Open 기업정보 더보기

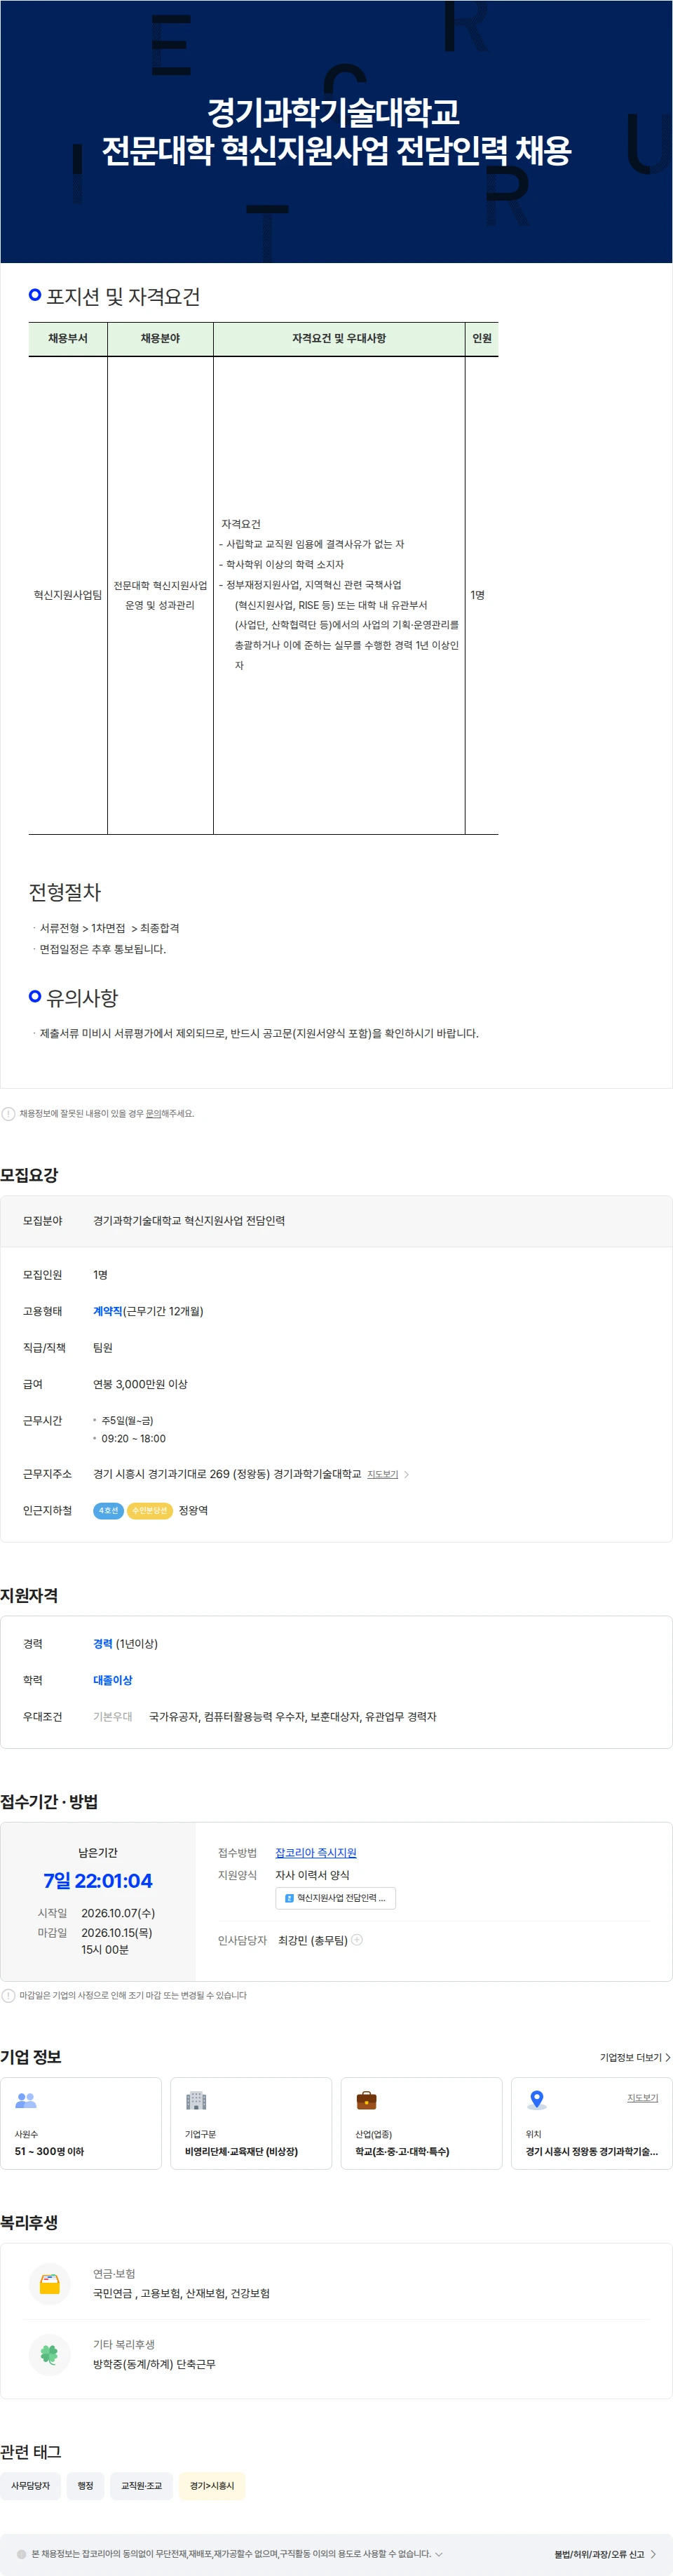click(635, 2057)
